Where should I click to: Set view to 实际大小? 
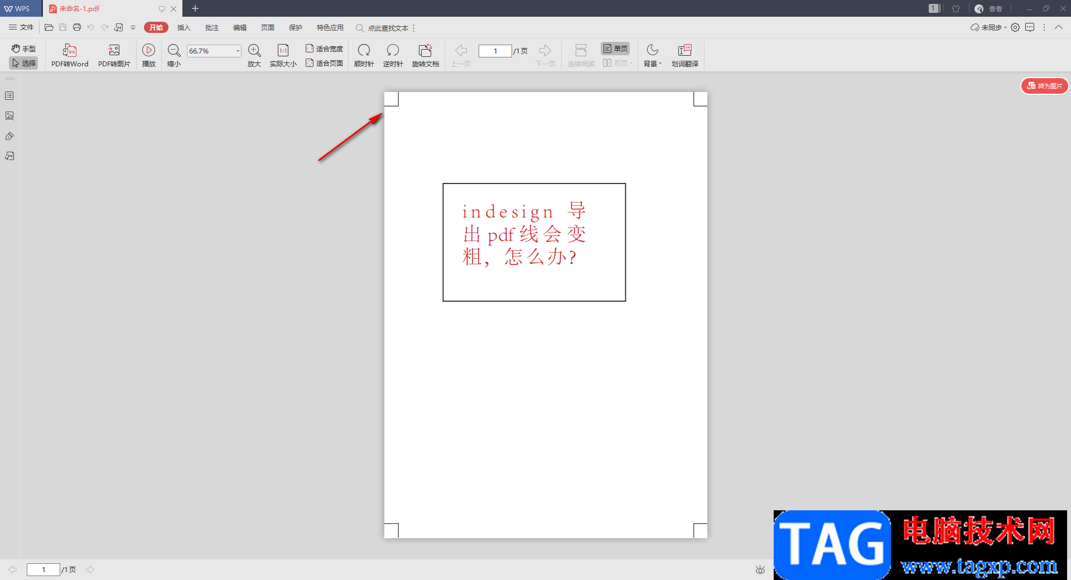283,56
